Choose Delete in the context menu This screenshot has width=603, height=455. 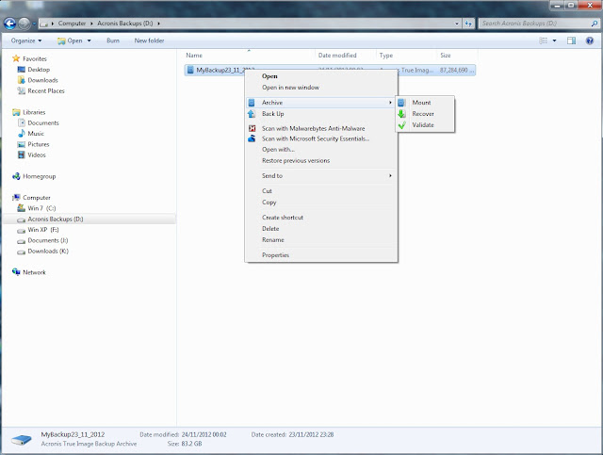270,229
